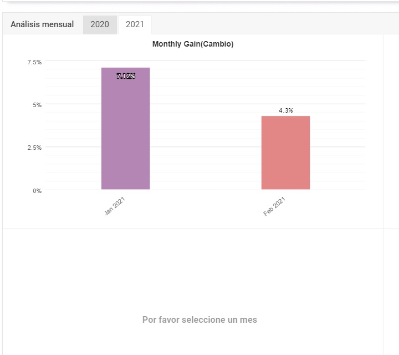Click the Feb 2021 x-axis label

(274, 206)
